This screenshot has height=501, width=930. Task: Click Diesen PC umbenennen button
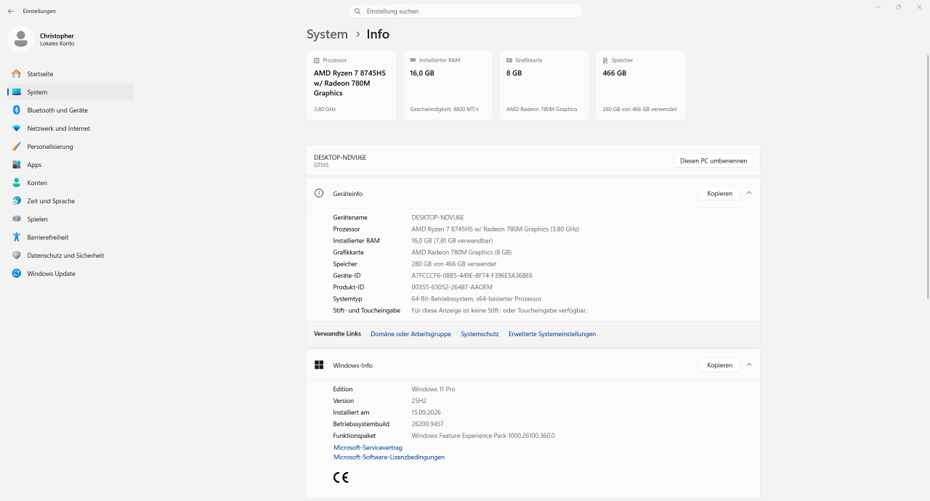[713, 160]
